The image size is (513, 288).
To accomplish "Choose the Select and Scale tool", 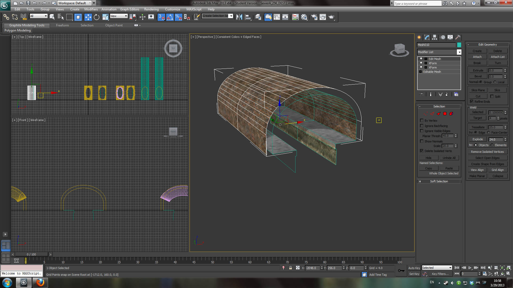I will (x=105, y=17).
